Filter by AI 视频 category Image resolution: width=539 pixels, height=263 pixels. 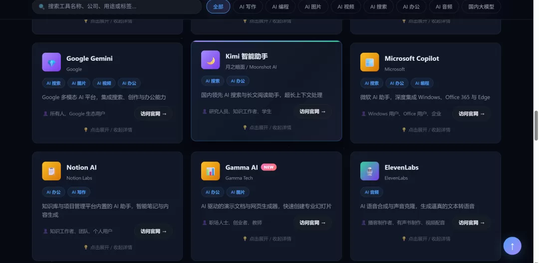coord(346,6)
